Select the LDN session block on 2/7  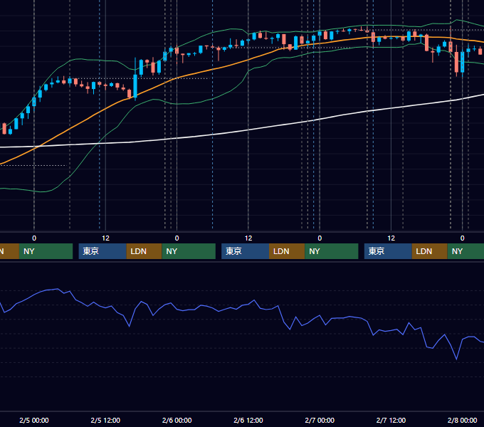430,251
